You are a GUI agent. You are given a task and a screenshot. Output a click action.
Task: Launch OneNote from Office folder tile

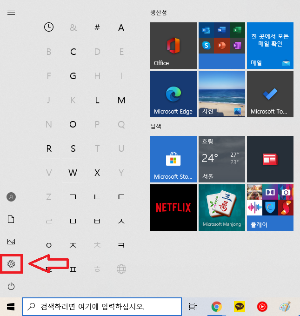pos(237,46)
